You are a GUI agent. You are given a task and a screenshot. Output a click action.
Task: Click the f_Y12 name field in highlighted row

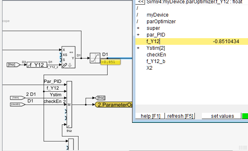(153, 41)
